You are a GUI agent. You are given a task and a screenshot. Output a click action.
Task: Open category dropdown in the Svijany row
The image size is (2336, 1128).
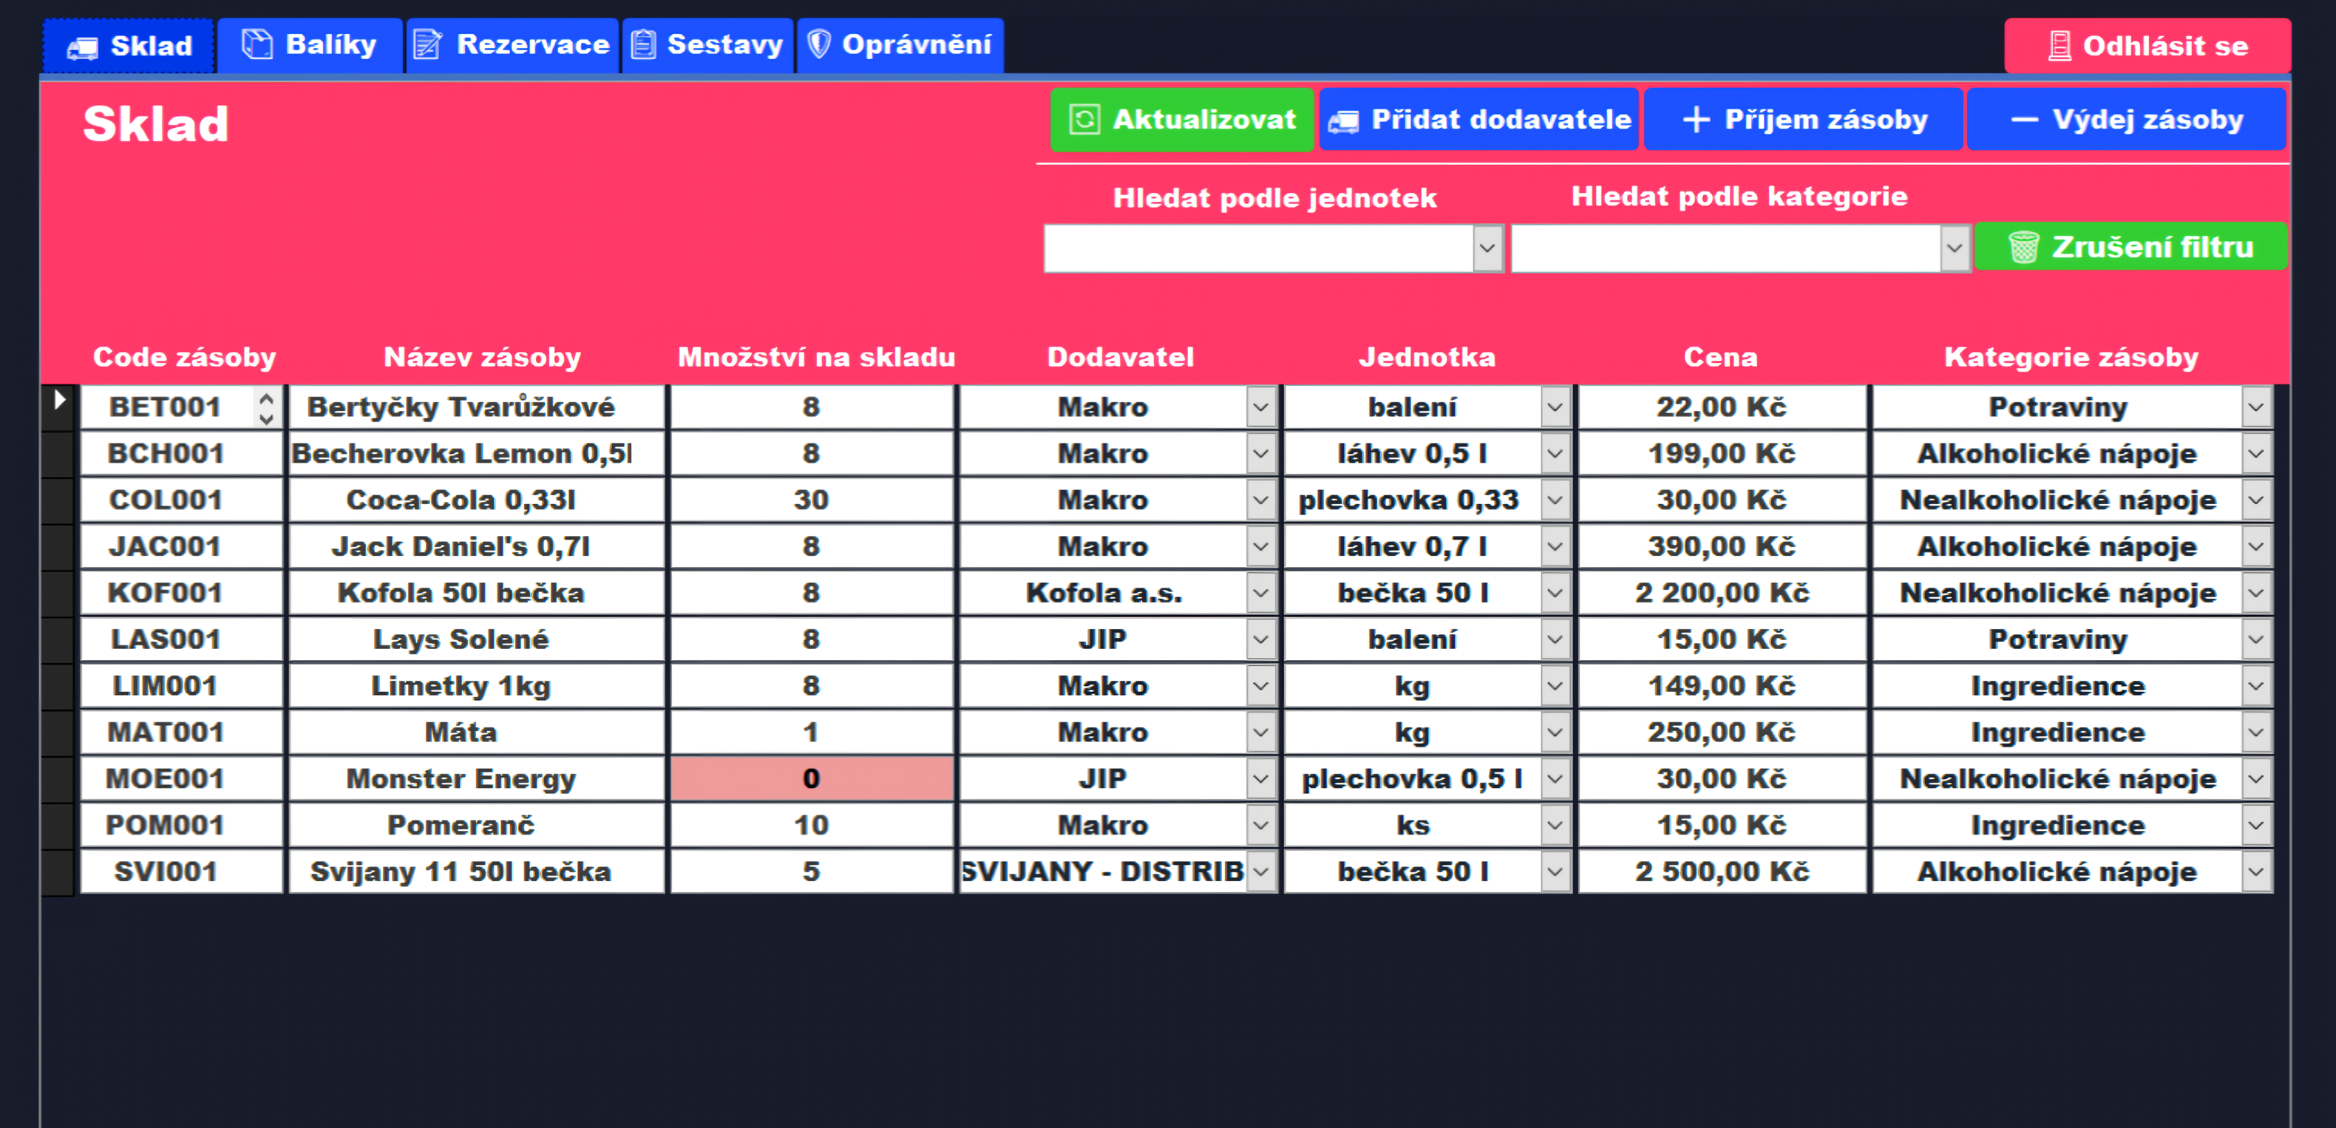coord(2256,872)
